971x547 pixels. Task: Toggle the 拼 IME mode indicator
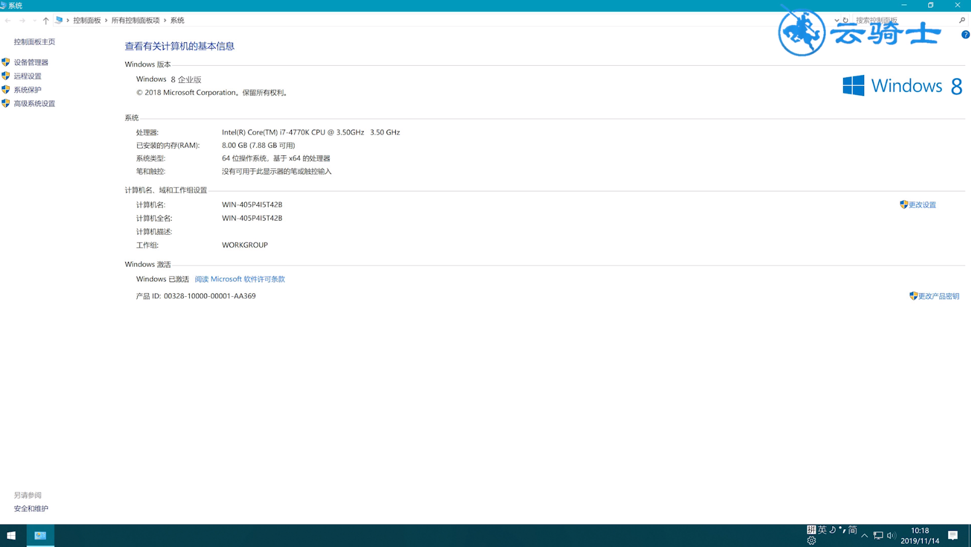[811, 530]
